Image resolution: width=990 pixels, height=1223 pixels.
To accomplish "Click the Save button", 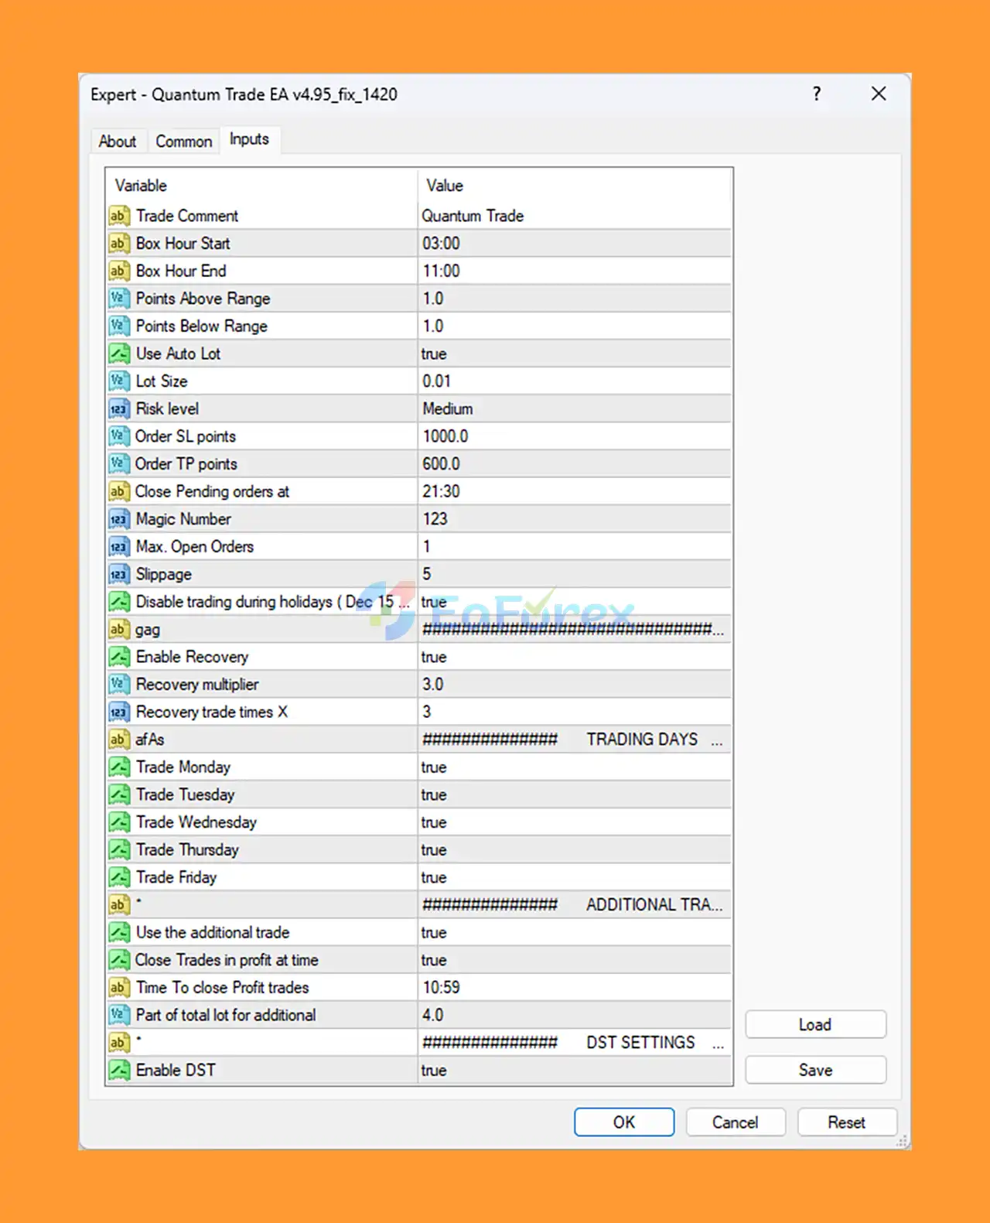I will click(x=815, y=1070).
